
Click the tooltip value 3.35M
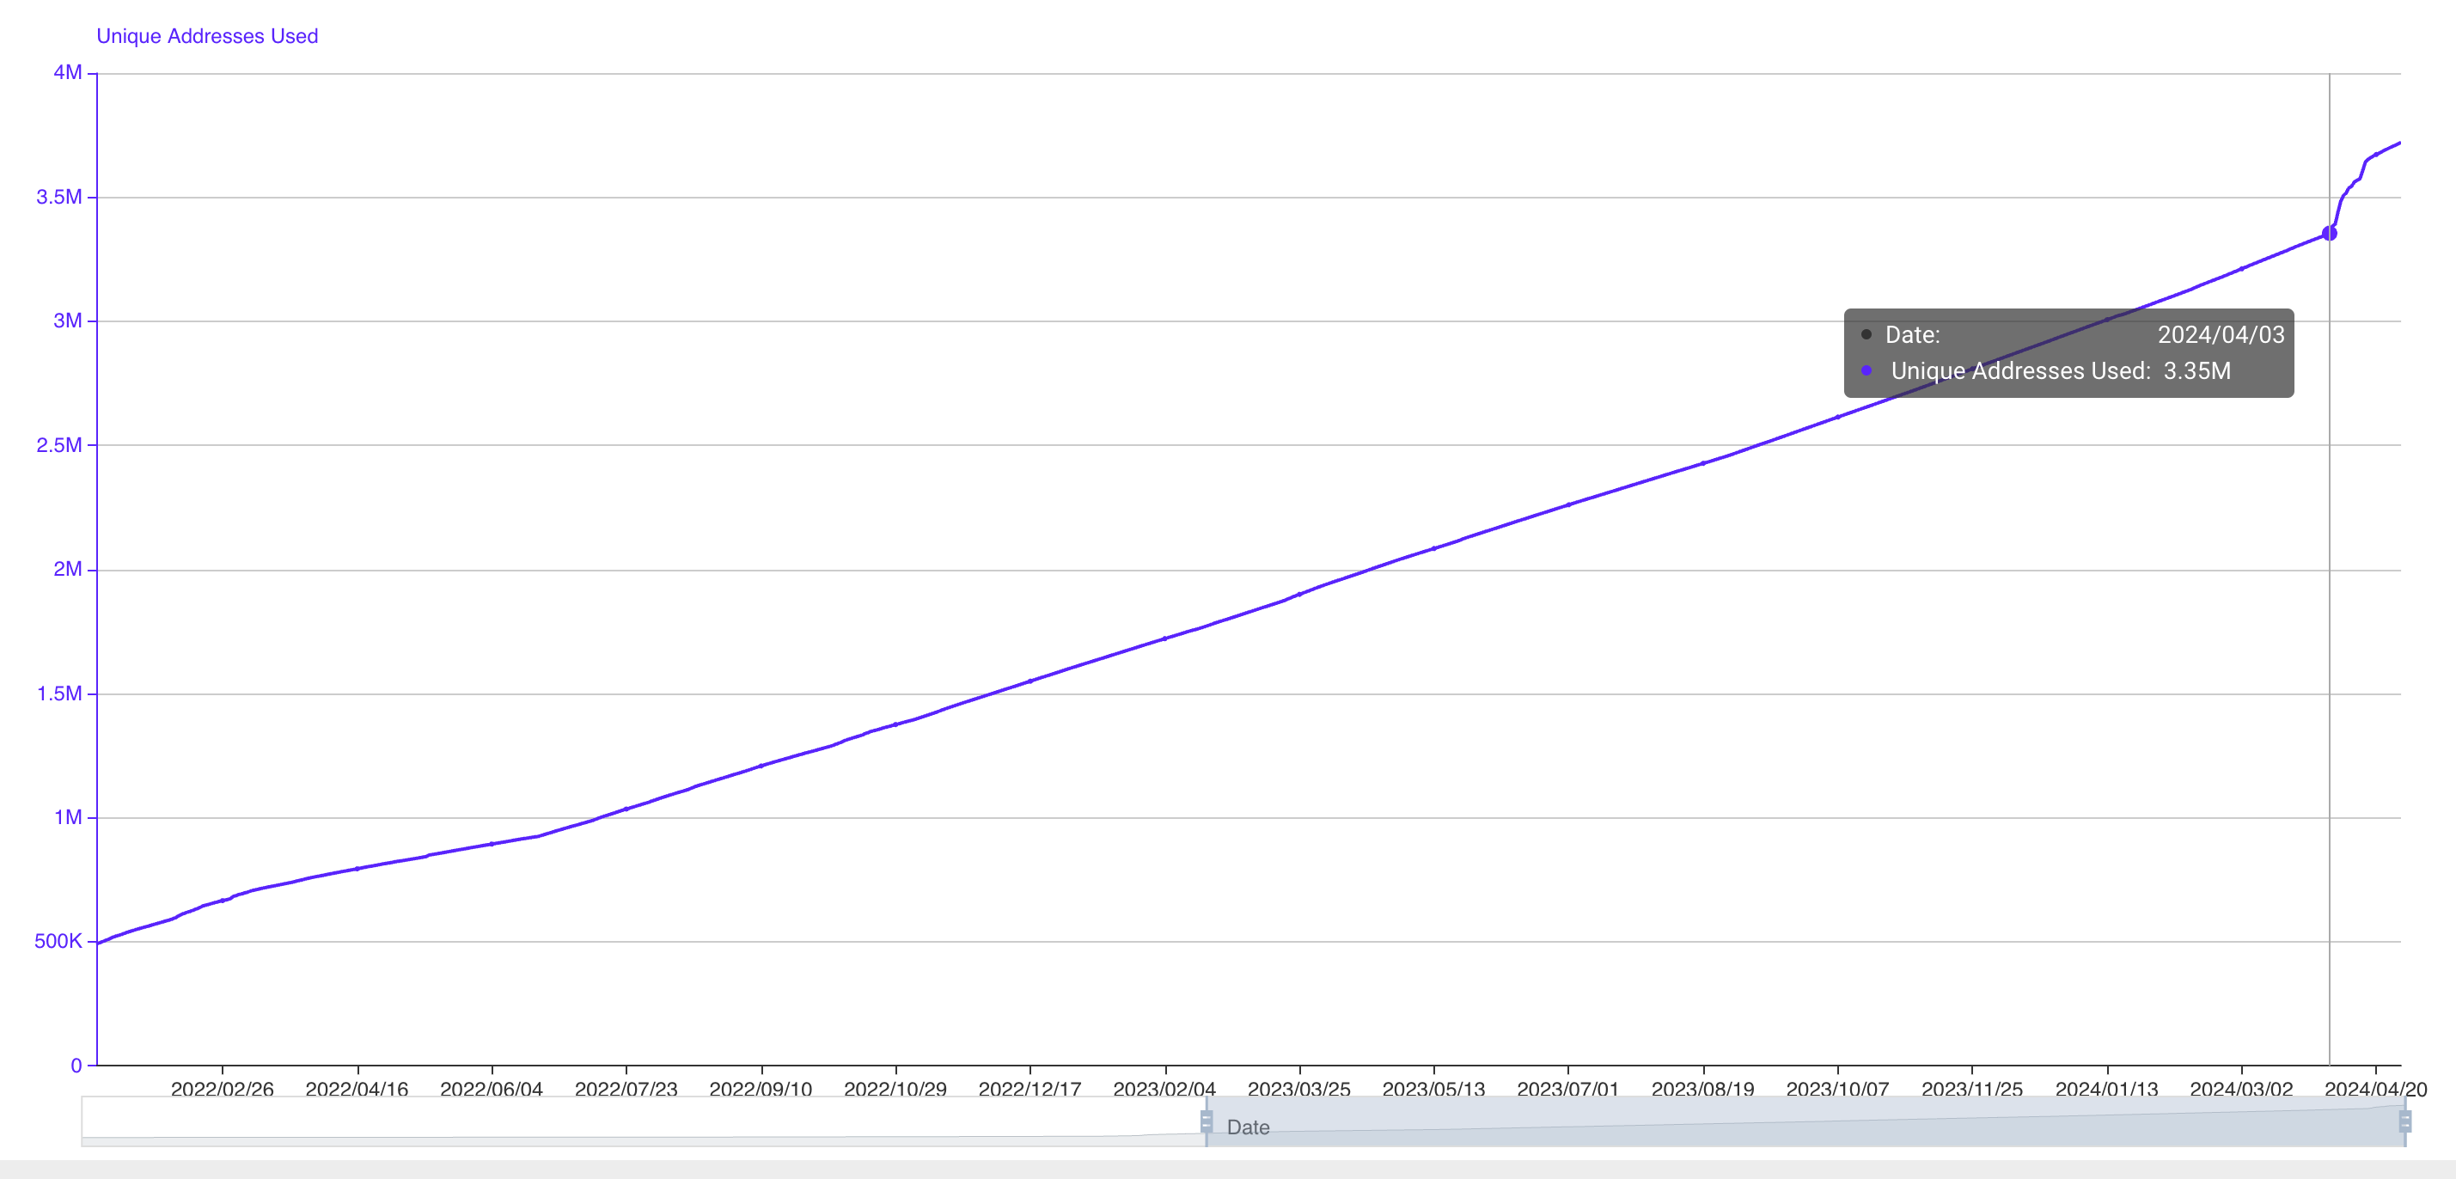[x=2196, y=370]
